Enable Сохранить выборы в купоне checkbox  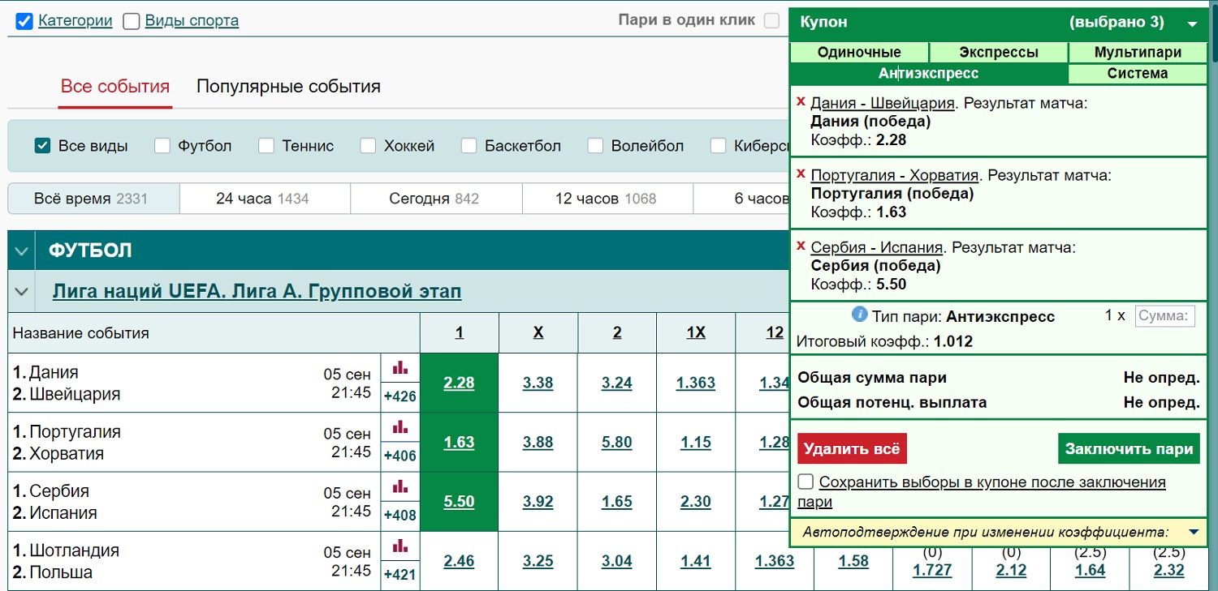(806, 482)
